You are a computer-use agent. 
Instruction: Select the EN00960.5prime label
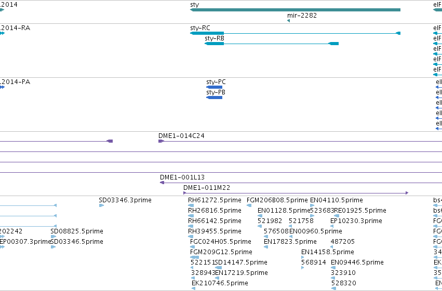pyautogui.click(x=316, y=232)
